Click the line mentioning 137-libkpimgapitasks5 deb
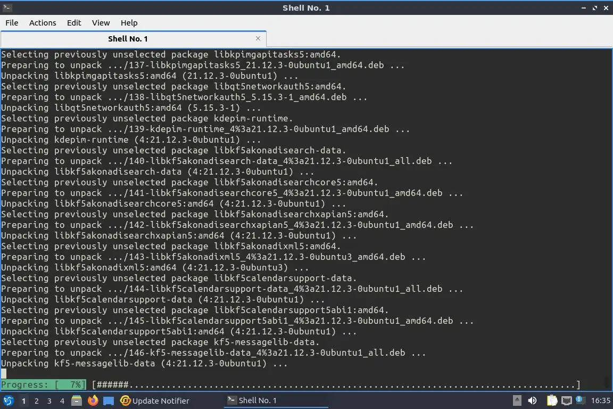613x409 pixels. click(203, 65)
